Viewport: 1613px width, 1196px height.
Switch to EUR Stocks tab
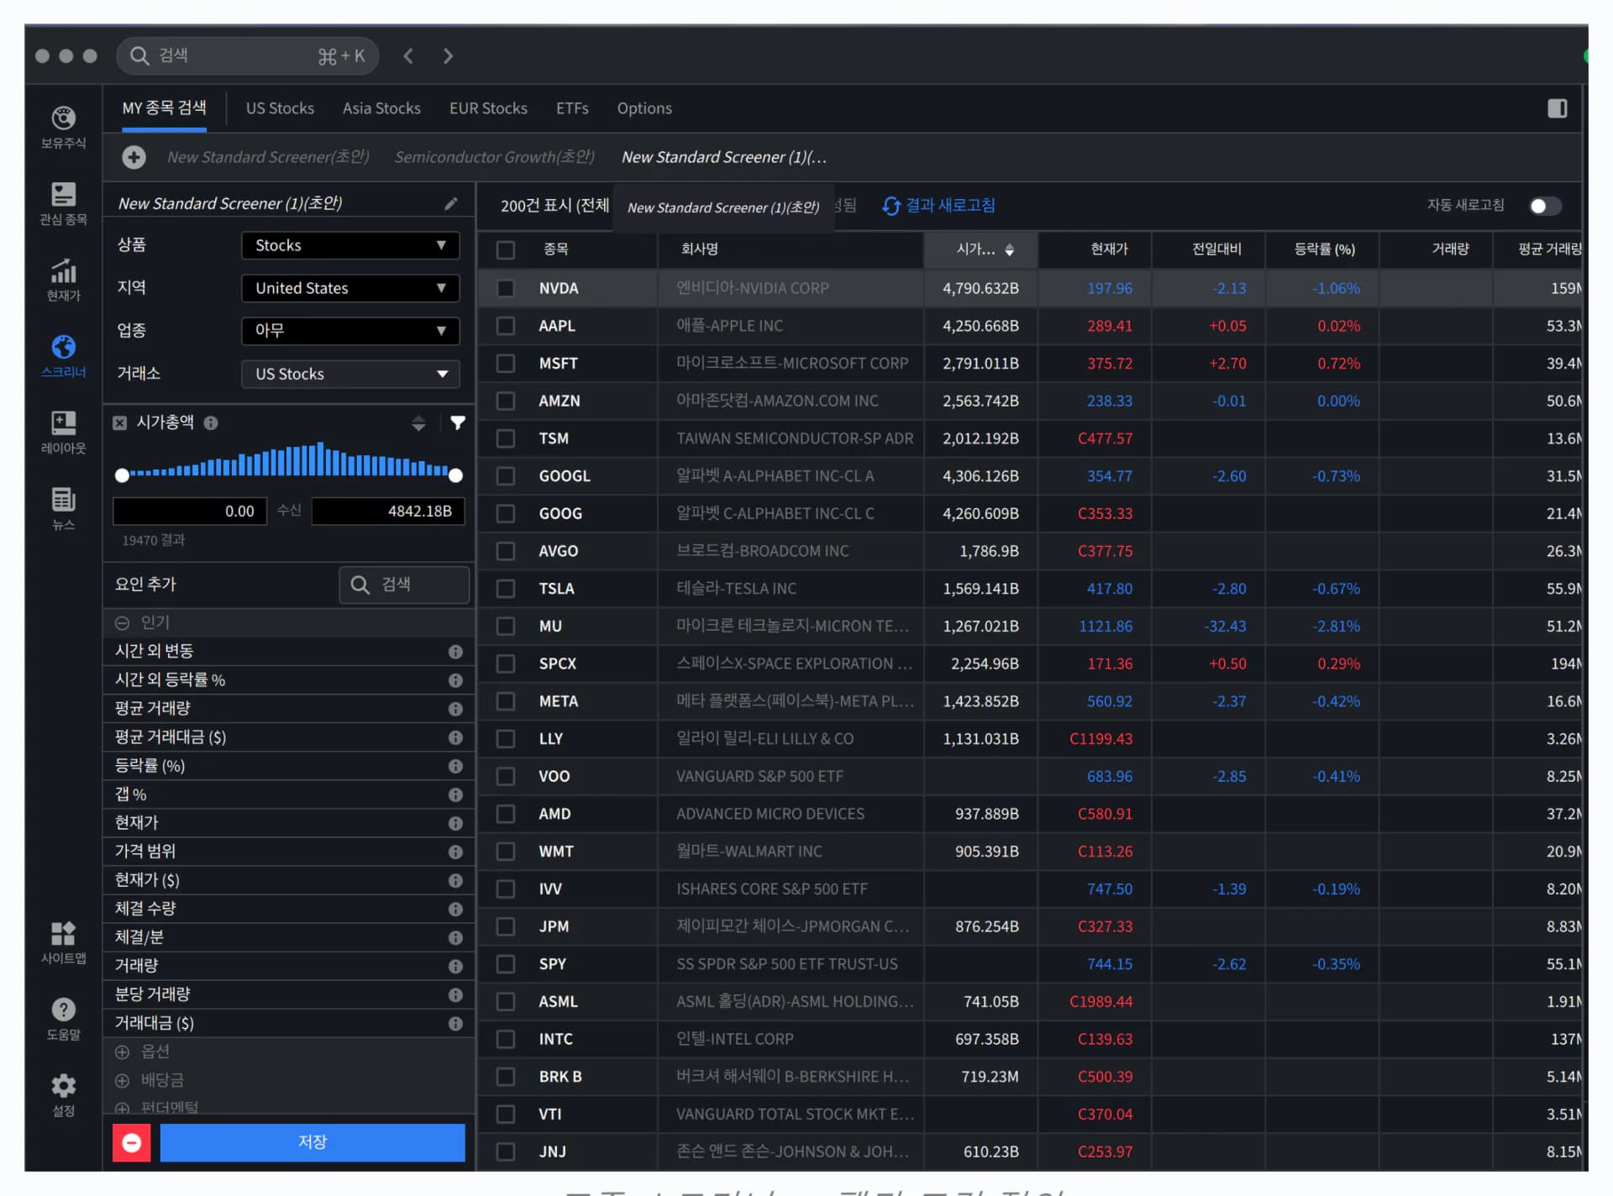[x=488, y=108]
